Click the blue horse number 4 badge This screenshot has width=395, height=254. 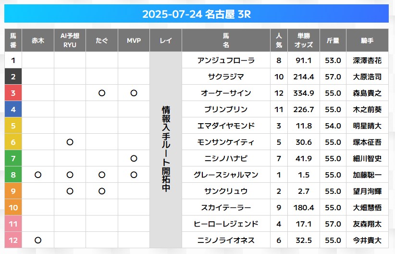click(13, 109)
